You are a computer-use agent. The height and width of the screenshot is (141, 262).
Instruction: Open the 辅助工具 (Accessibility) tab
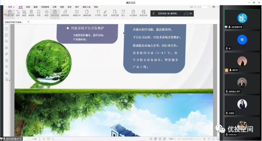(x=86, y=7)
